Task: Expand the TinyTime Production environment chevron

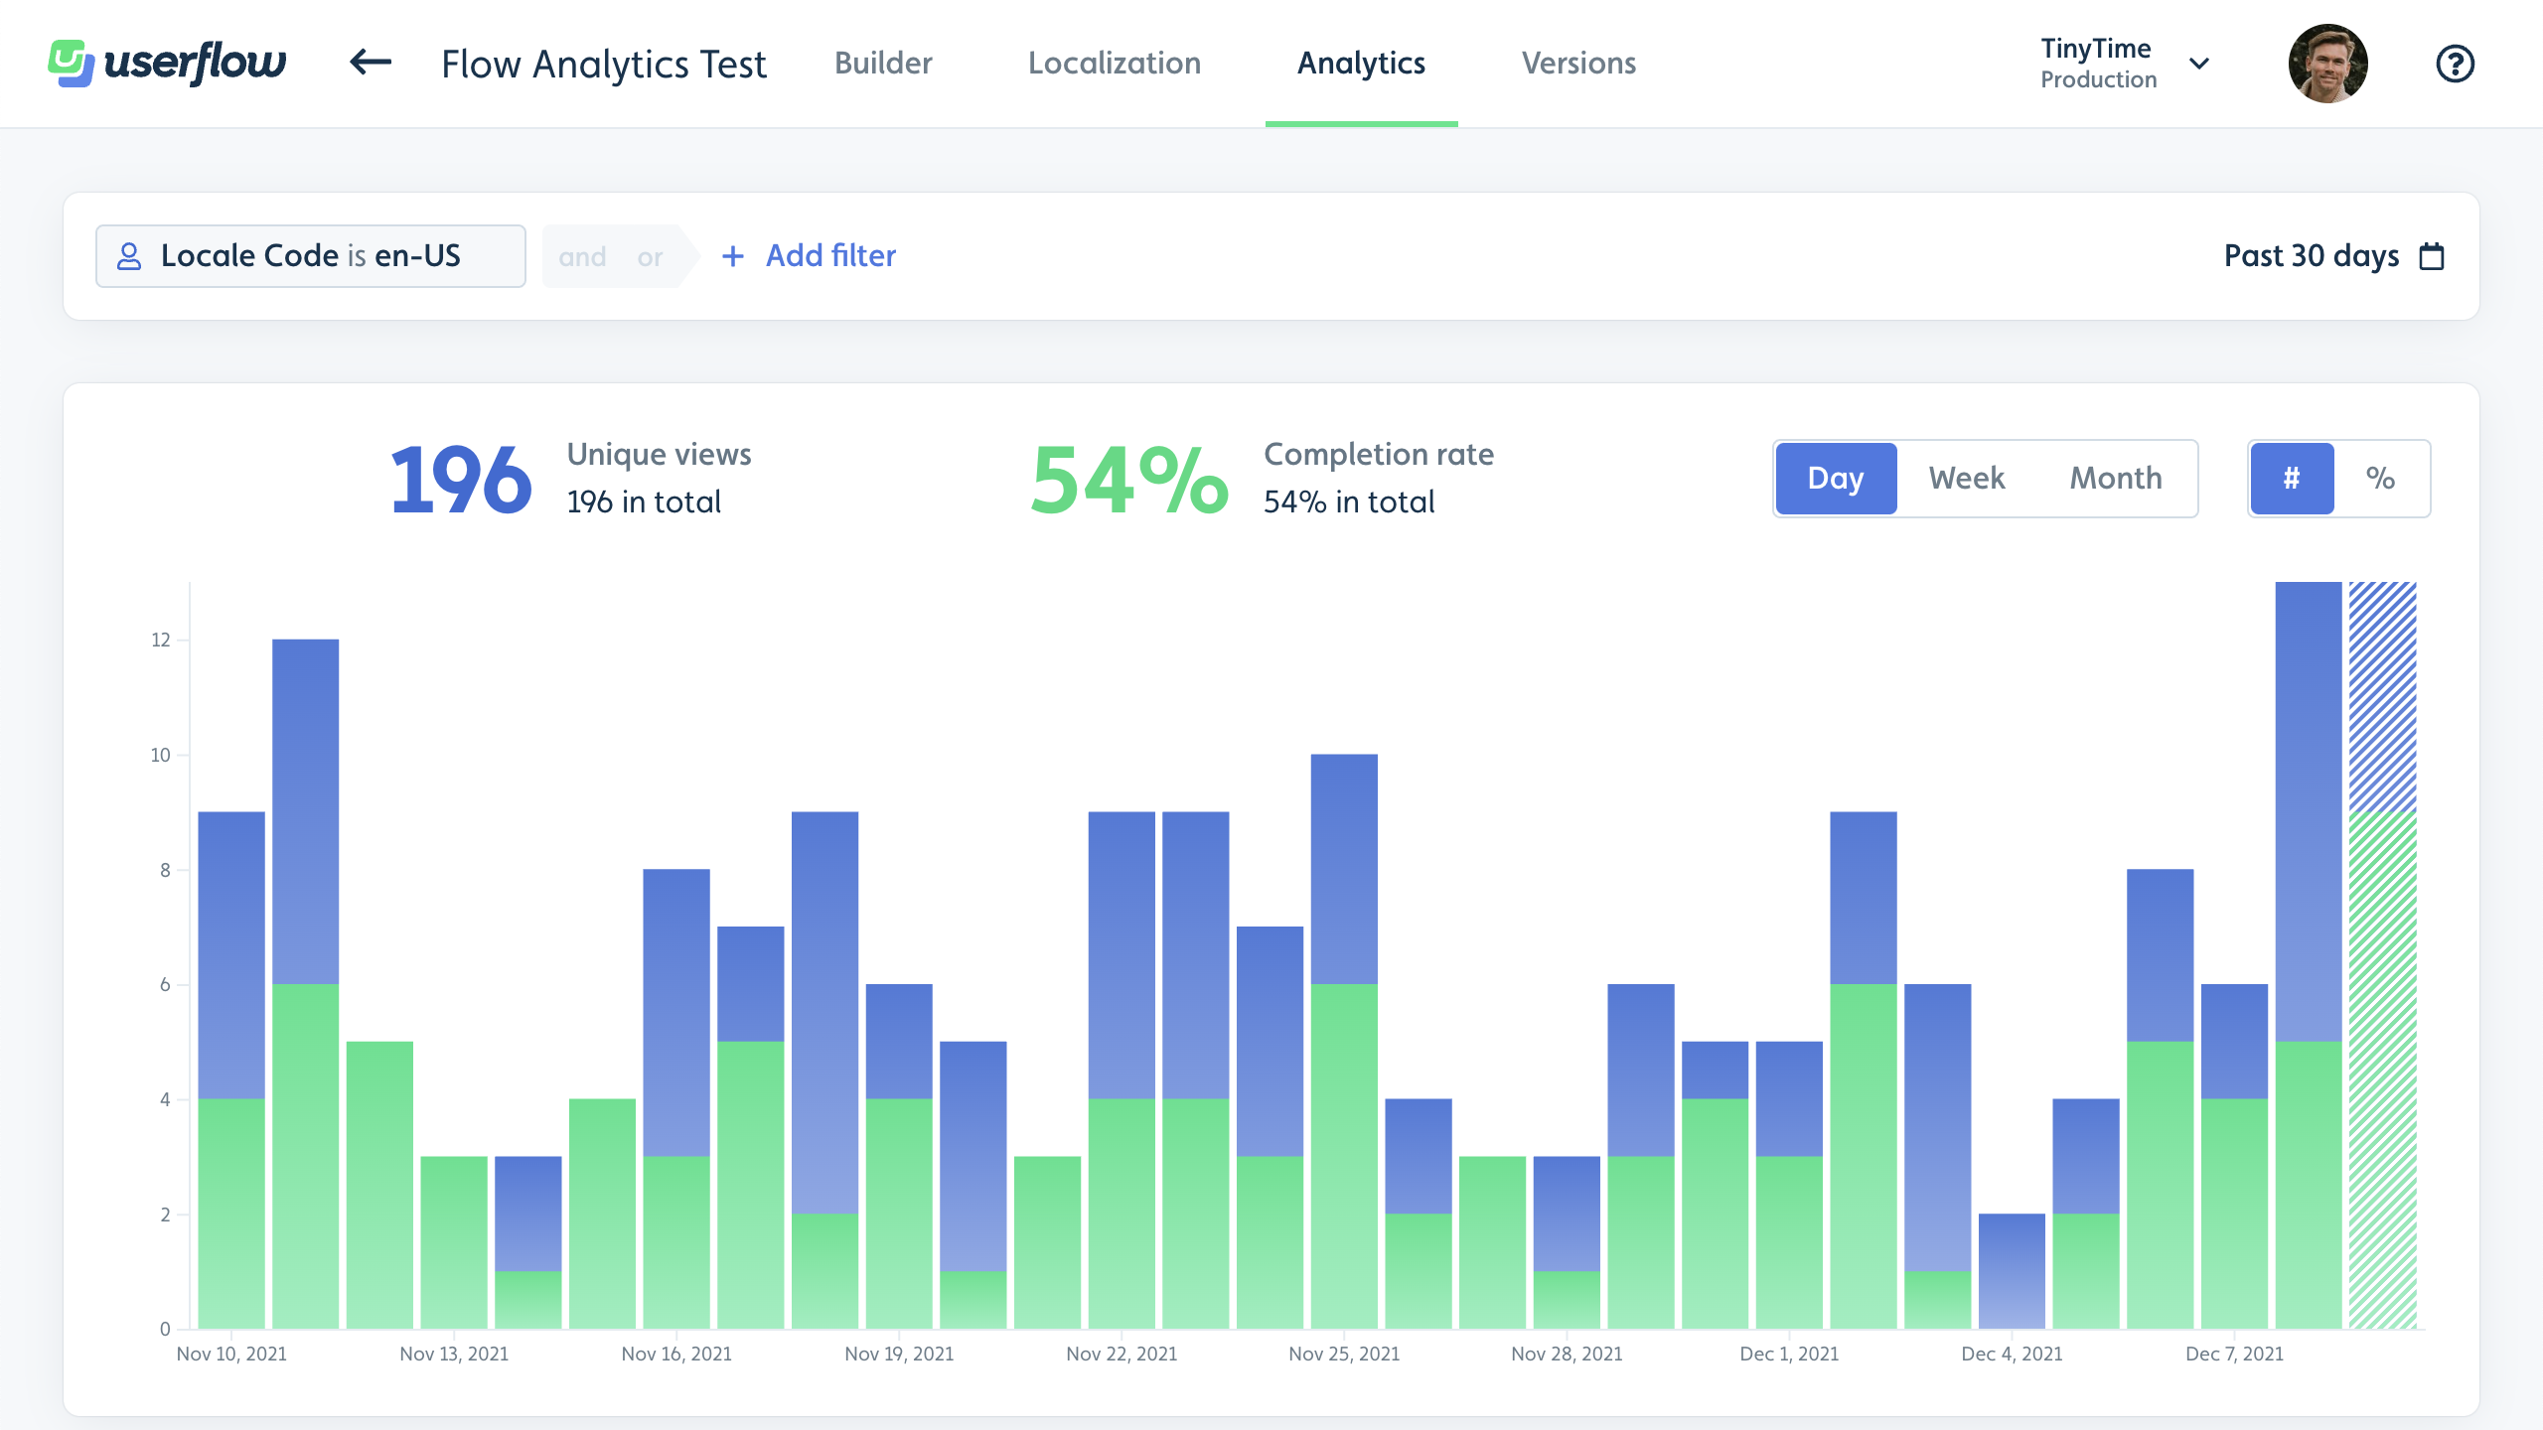Action: click(2199, 64)
